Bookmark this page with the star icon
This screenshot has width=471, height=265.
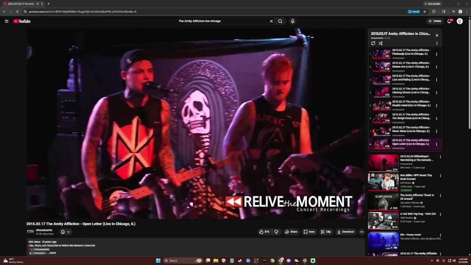click(x=425, y=11)
